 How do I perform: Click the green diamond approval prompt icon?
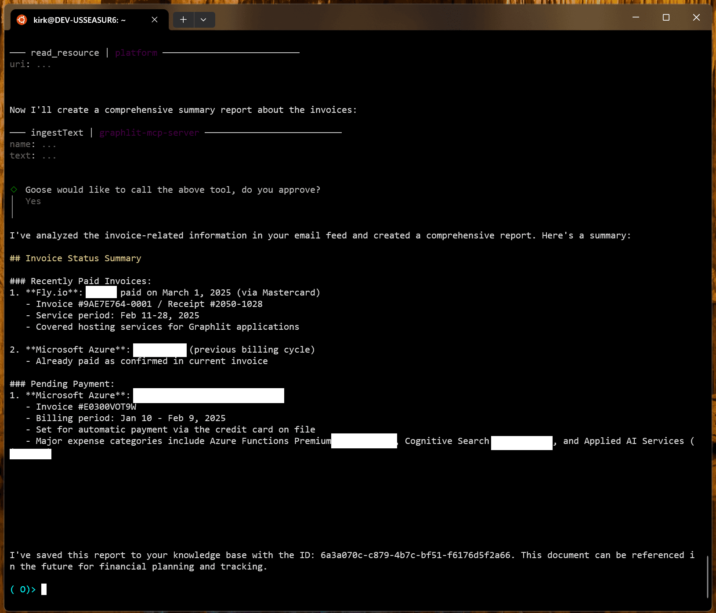[14, 190]
